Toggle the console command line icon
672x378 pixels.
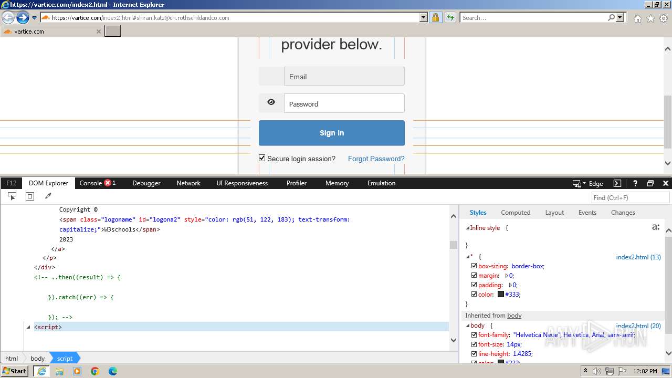(617, 183)
